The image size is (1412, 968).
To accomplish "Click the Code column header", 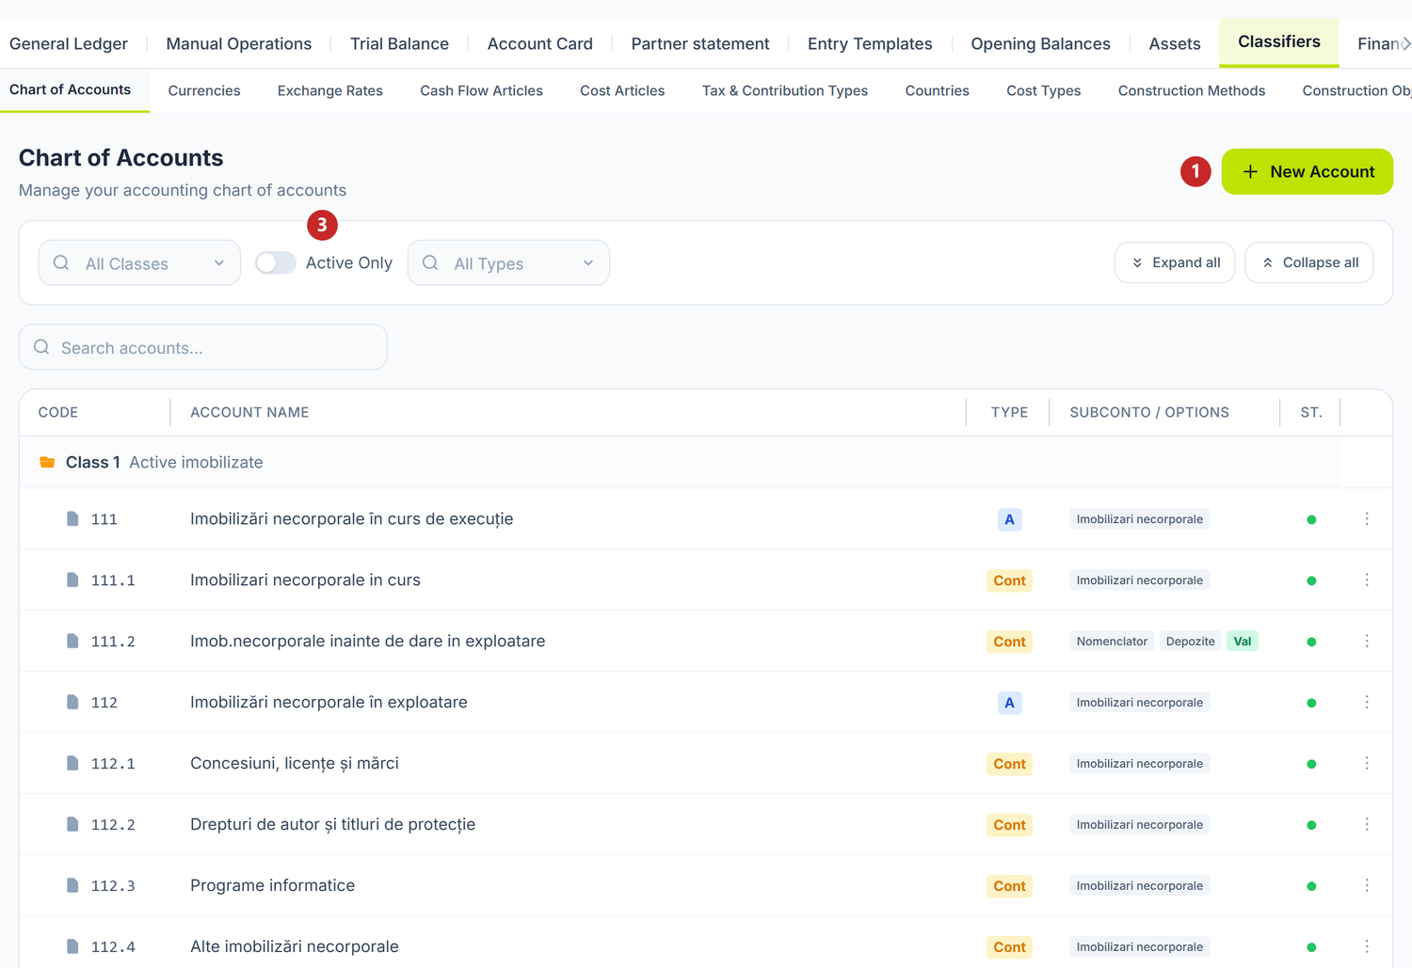I will 58,413.
